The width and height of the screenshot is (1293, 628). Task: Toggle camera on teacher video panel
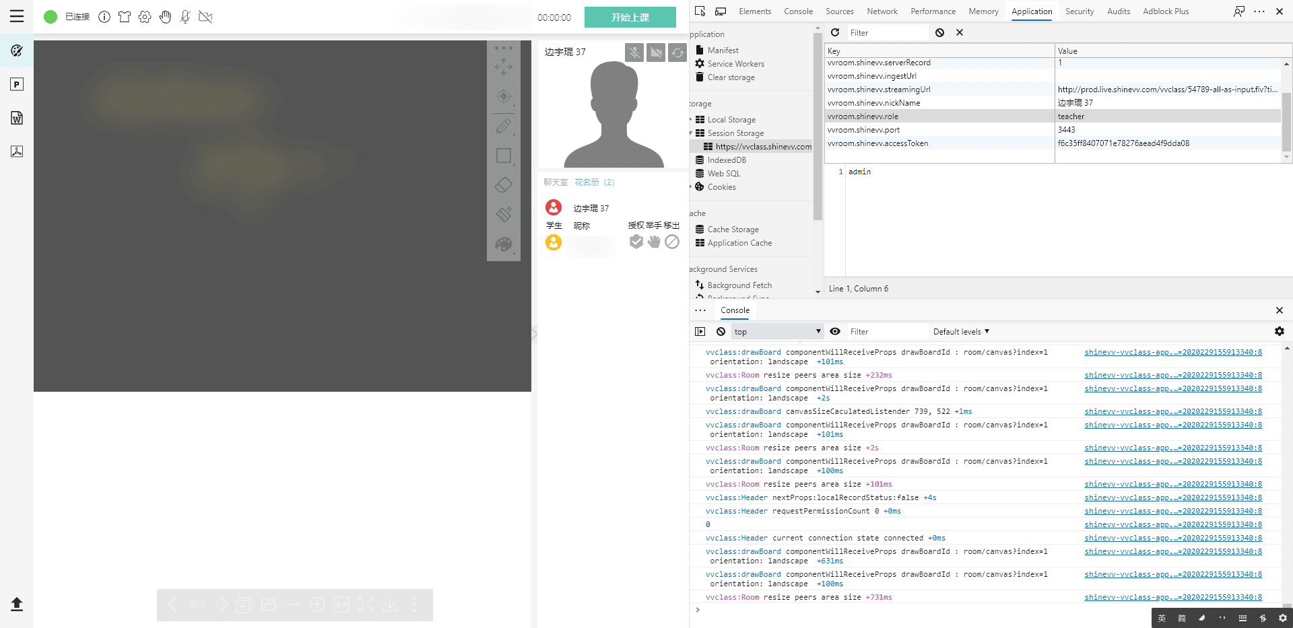[x=656, y=53]
